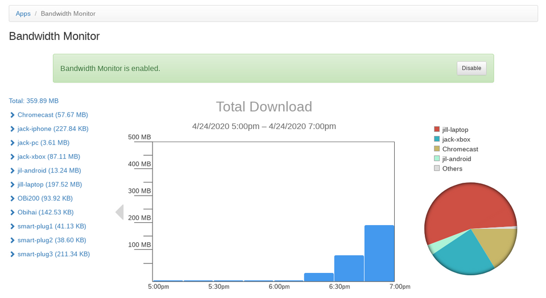Click the 7:00pm axis label

tap(400, 287)
